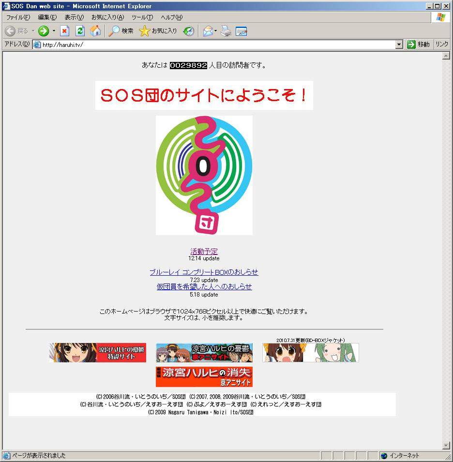Open the Search magnifier (検索) button
453x462 pixels.
[121, 31]
